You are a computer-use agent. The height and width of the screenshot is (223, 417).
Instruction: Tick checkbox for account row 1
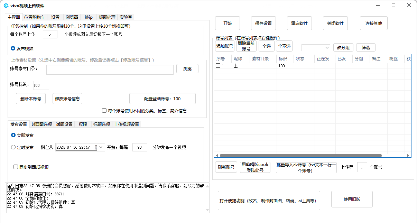tap(218, 66)
